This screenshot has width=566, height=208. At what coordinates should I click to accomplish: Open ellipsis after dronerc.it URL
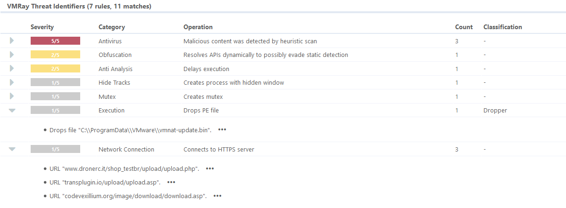point(210,168)
